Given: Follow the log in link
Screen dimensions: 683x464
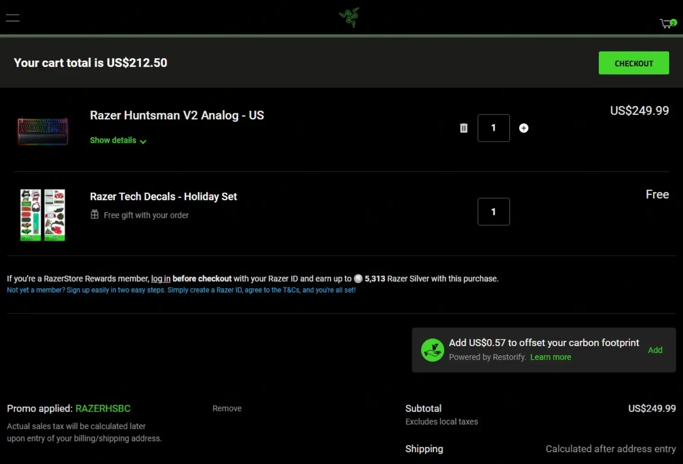Looking at the screenshot, I should click(x=161, y=279).
